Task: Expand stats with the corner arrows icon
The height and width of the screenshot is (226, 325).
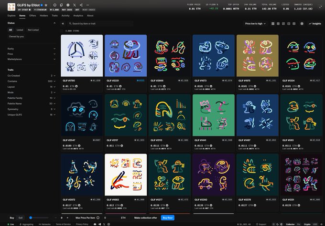Action: [x=321, y=7]
